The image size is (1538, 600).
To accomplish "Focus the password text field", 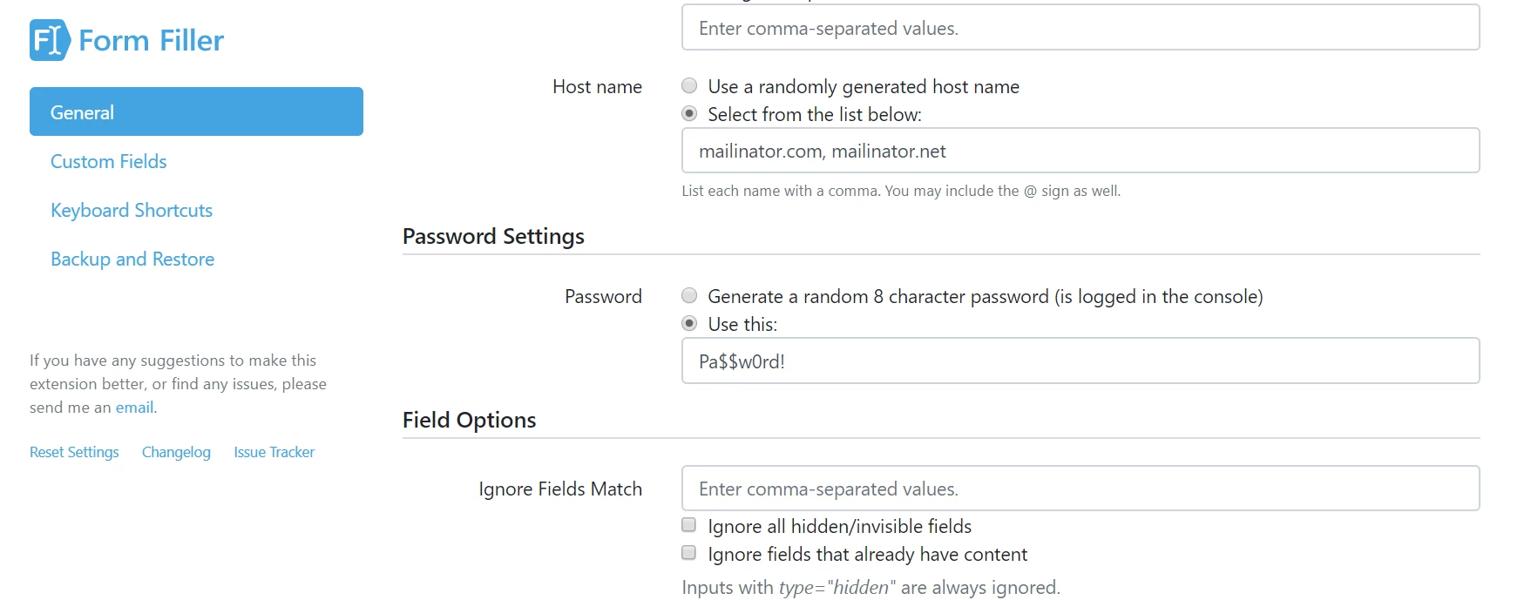I will coord(1080,361).
